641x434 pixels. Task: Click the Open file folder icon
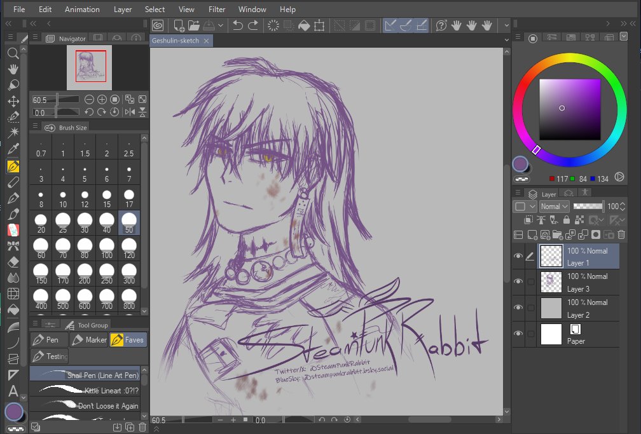tap(193, 25)
